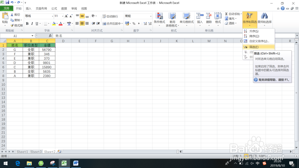299x168 pixels.
Task: Click the font color red A swatch
Action: point(60,24)
